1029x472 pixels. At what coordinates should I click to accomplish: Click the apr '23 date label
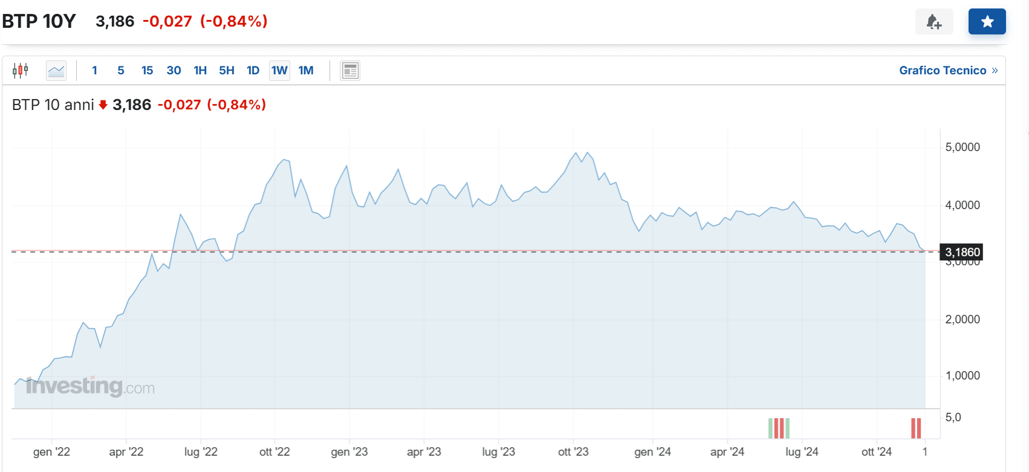(424, 452)
